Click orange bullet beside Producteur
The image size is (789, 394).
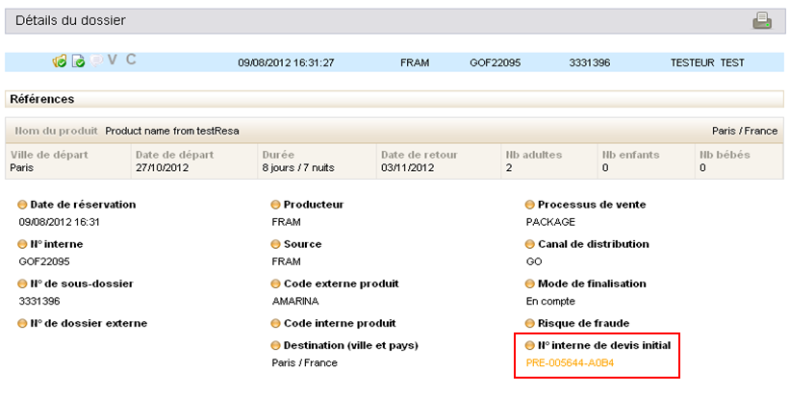click(276, 205)
